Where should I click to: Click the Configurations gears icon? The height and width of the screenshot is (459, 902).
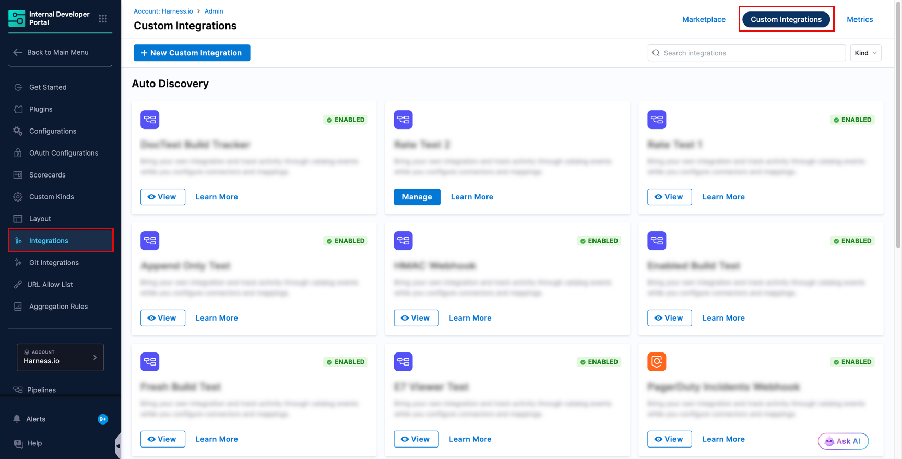[x=18, y=131]
